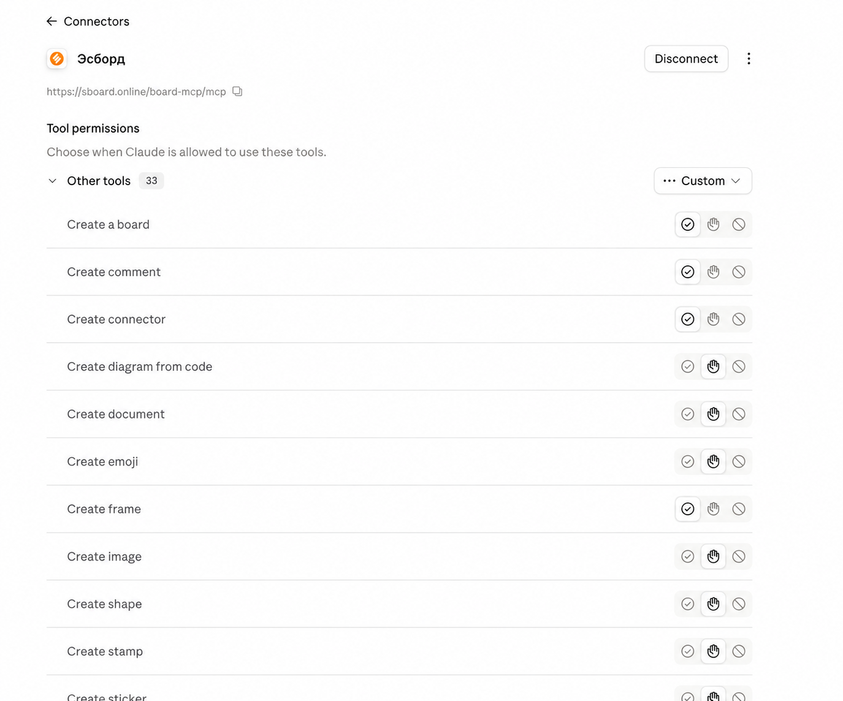The width and height of the screenshot is (843, 701).
Task: Always allow Create shape tool
Action: [x=688, y=604]
